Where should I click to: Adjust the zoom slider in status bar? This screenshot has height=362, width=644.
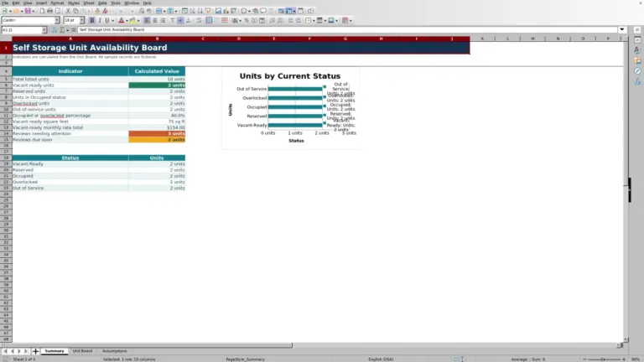tap(604, 359)
